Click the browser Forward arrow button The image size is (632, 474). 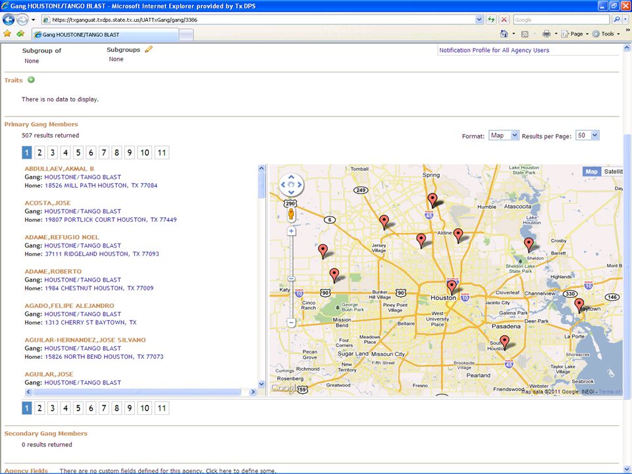point(22,19)
